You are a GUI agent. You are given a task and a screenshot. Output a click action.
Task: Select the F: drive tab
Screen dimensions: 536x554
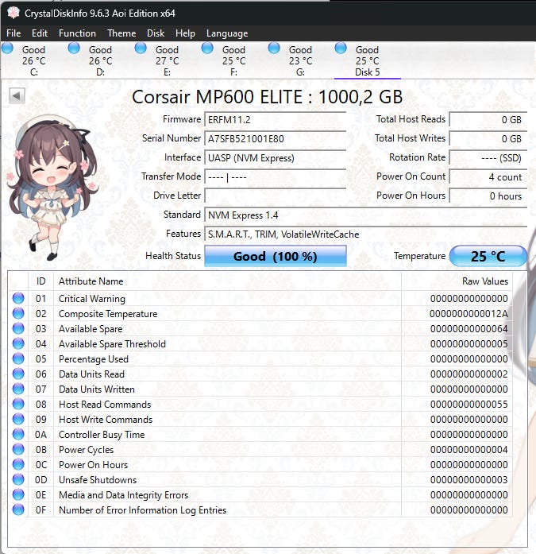(233, 60)
